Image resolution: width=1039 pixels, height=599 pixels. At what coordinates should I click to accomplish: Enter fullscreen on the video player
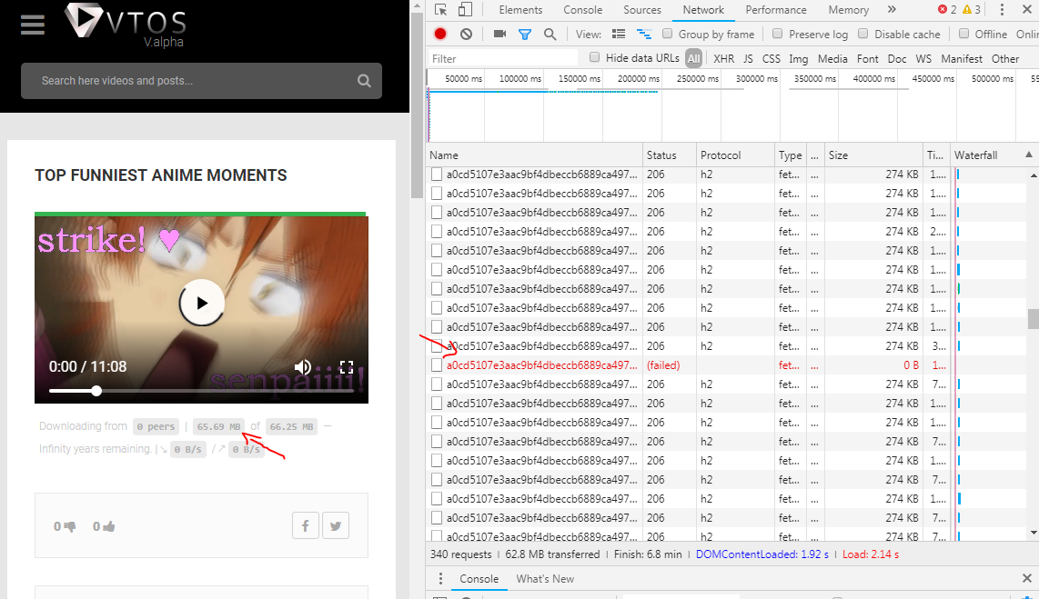coord(346,367)
